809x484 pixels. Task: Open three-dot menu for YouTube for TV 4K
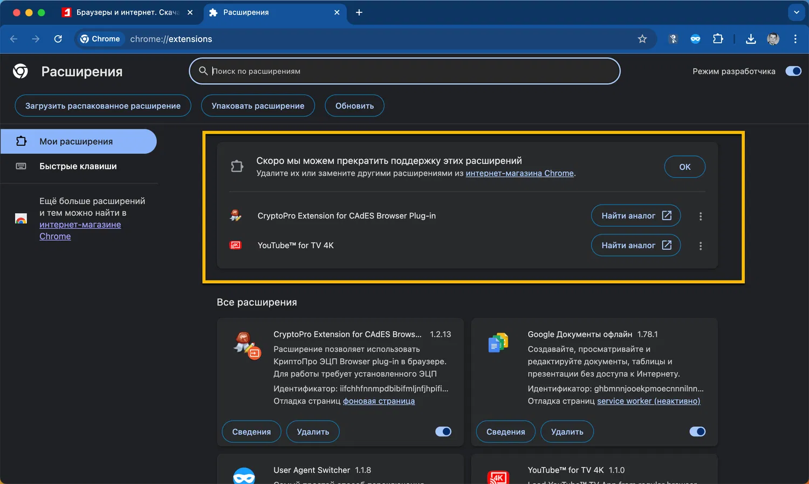coord(701,246)
